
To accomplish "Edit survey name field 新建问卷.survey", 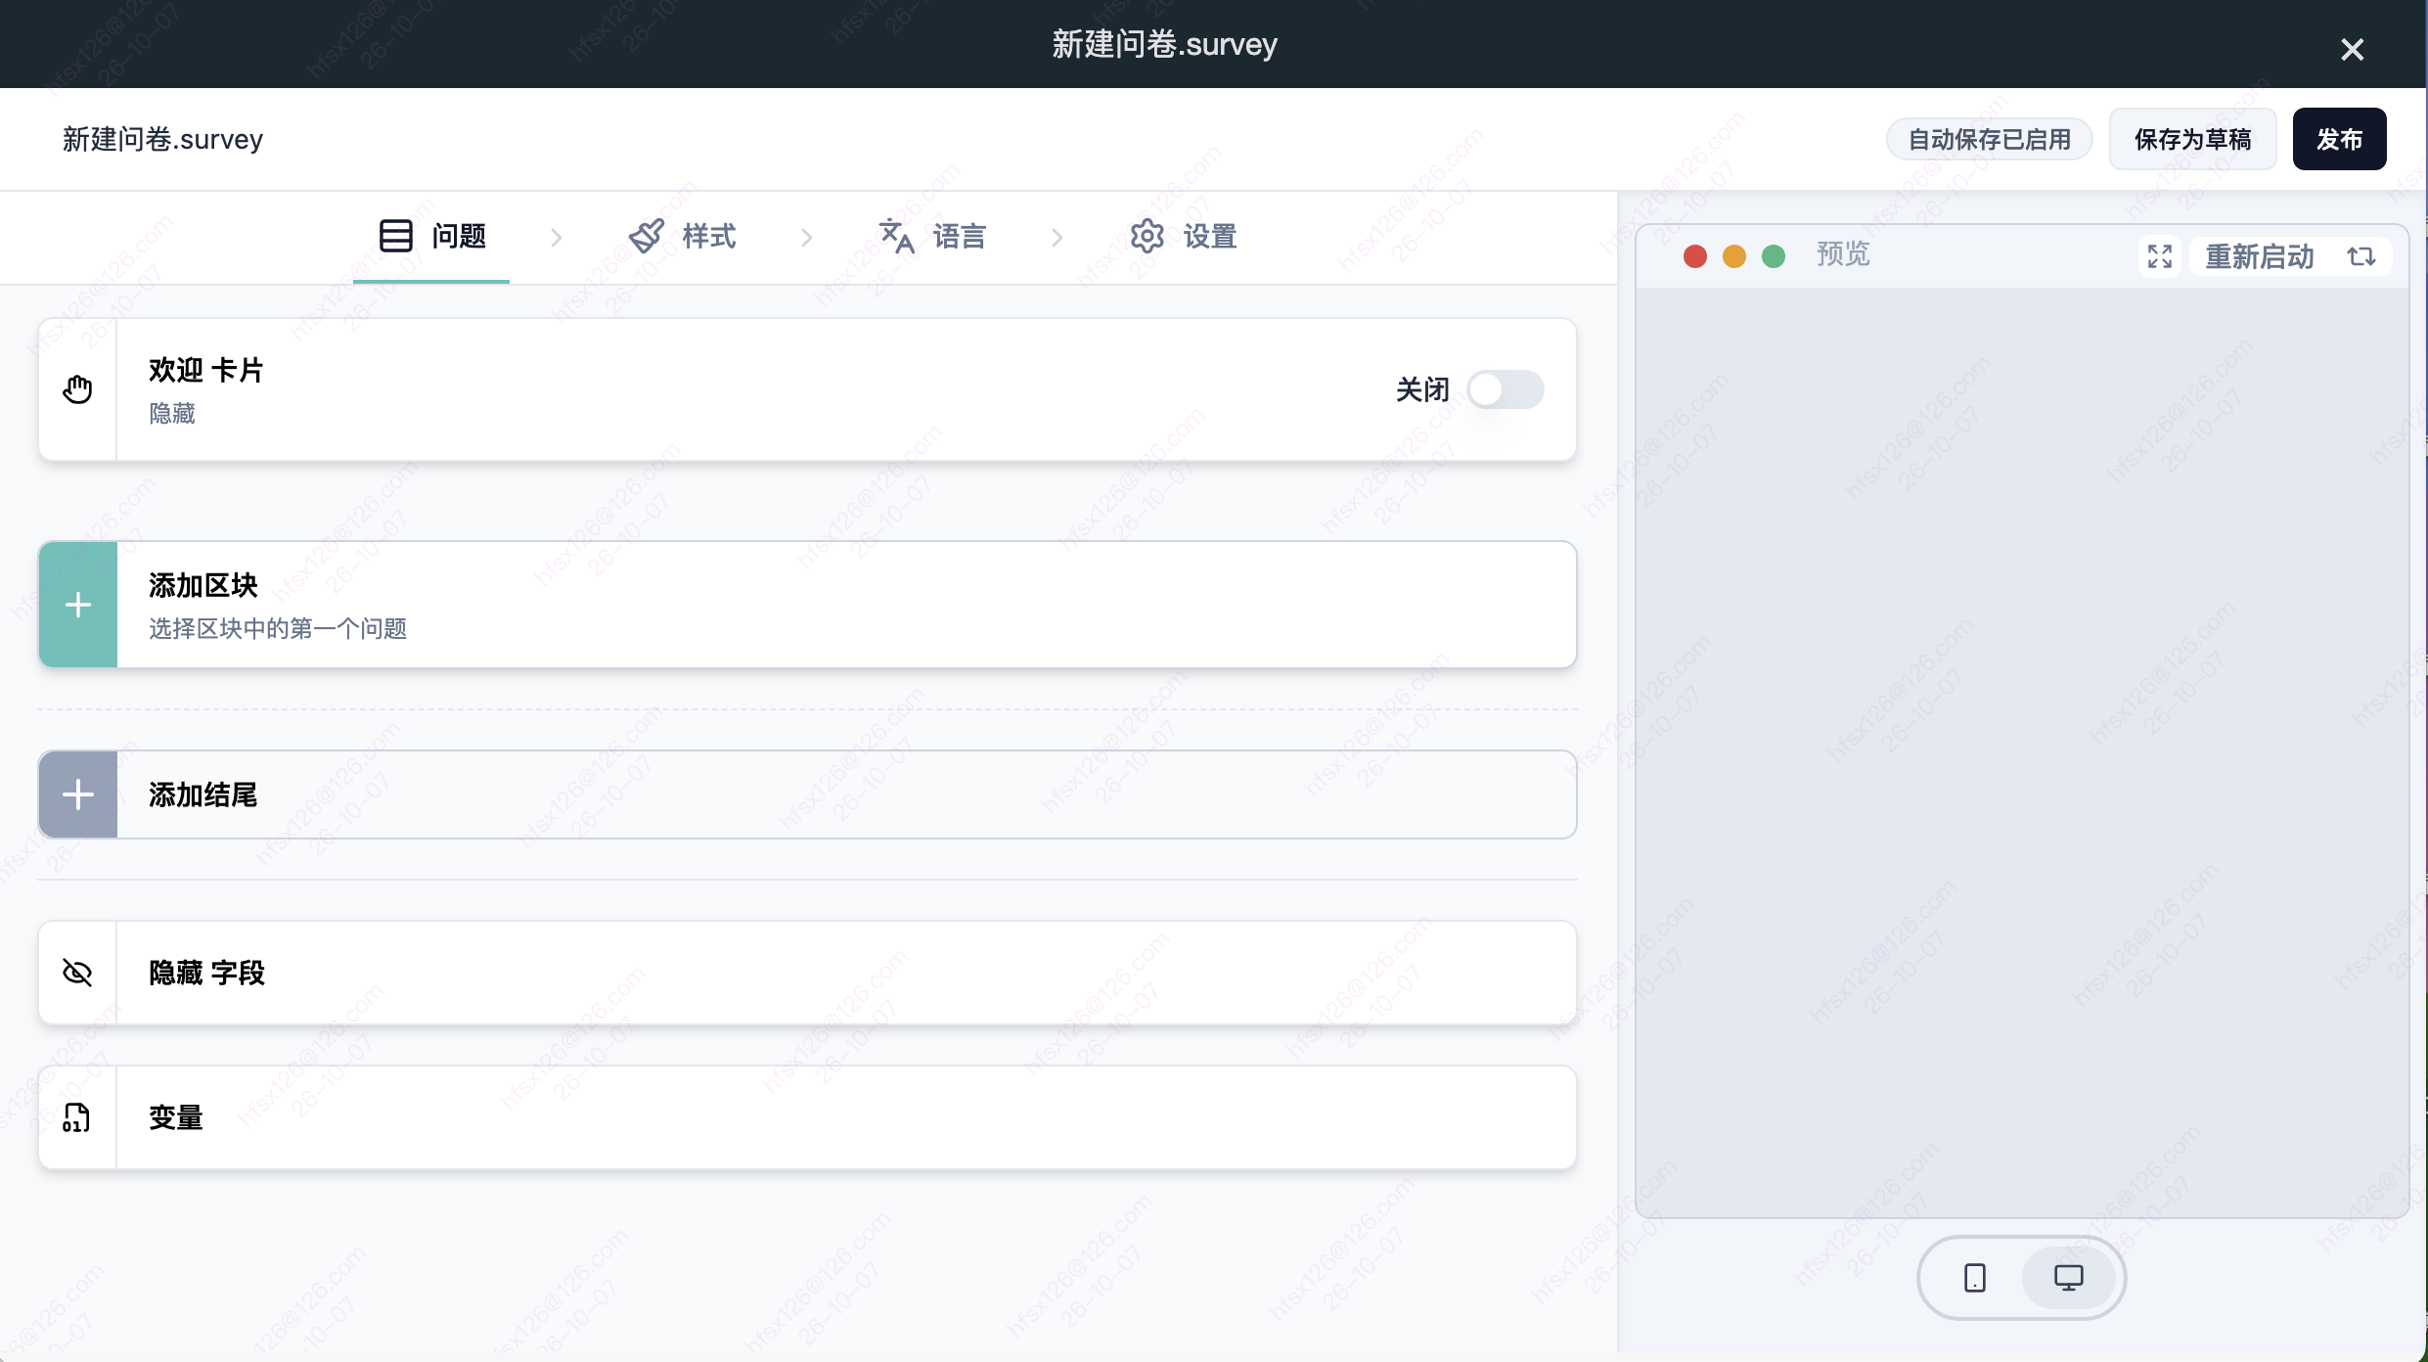I will pos(163,139).
